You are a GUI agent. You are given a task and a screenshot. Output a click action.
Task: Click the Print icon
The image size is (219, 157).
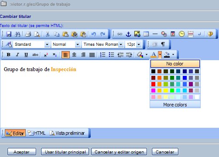click(28, 34)
